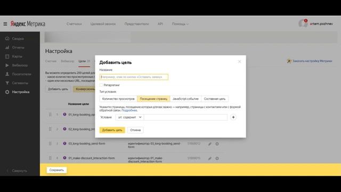Grab the drag handle of goal row 2

point(50,129)
